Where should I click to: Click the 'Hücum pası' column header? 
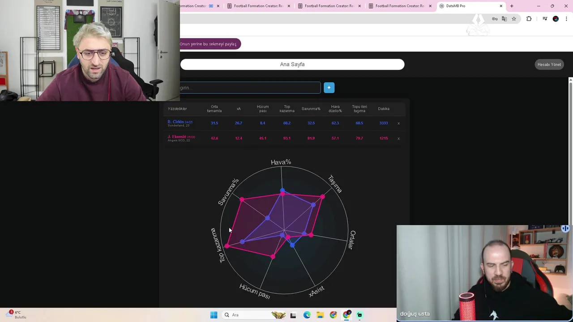pos(263,109)
